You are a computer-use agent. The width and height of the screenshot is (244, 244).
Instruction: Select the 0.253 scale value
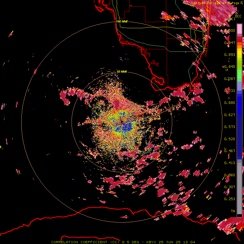[230, 199]
